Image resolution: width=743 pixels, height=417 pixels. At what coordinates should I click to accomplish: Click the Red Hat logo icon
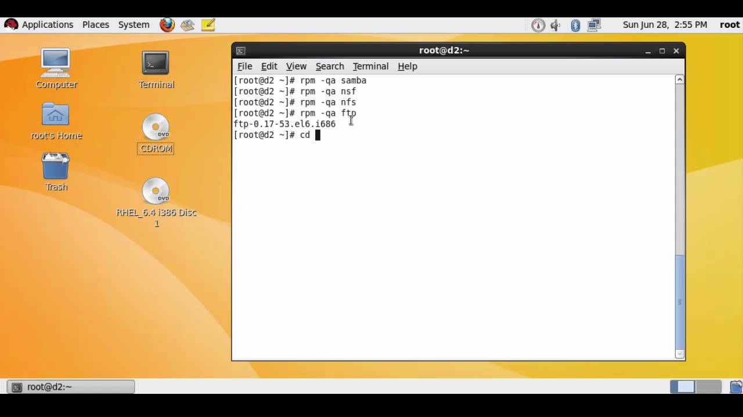tap(11, 24)
